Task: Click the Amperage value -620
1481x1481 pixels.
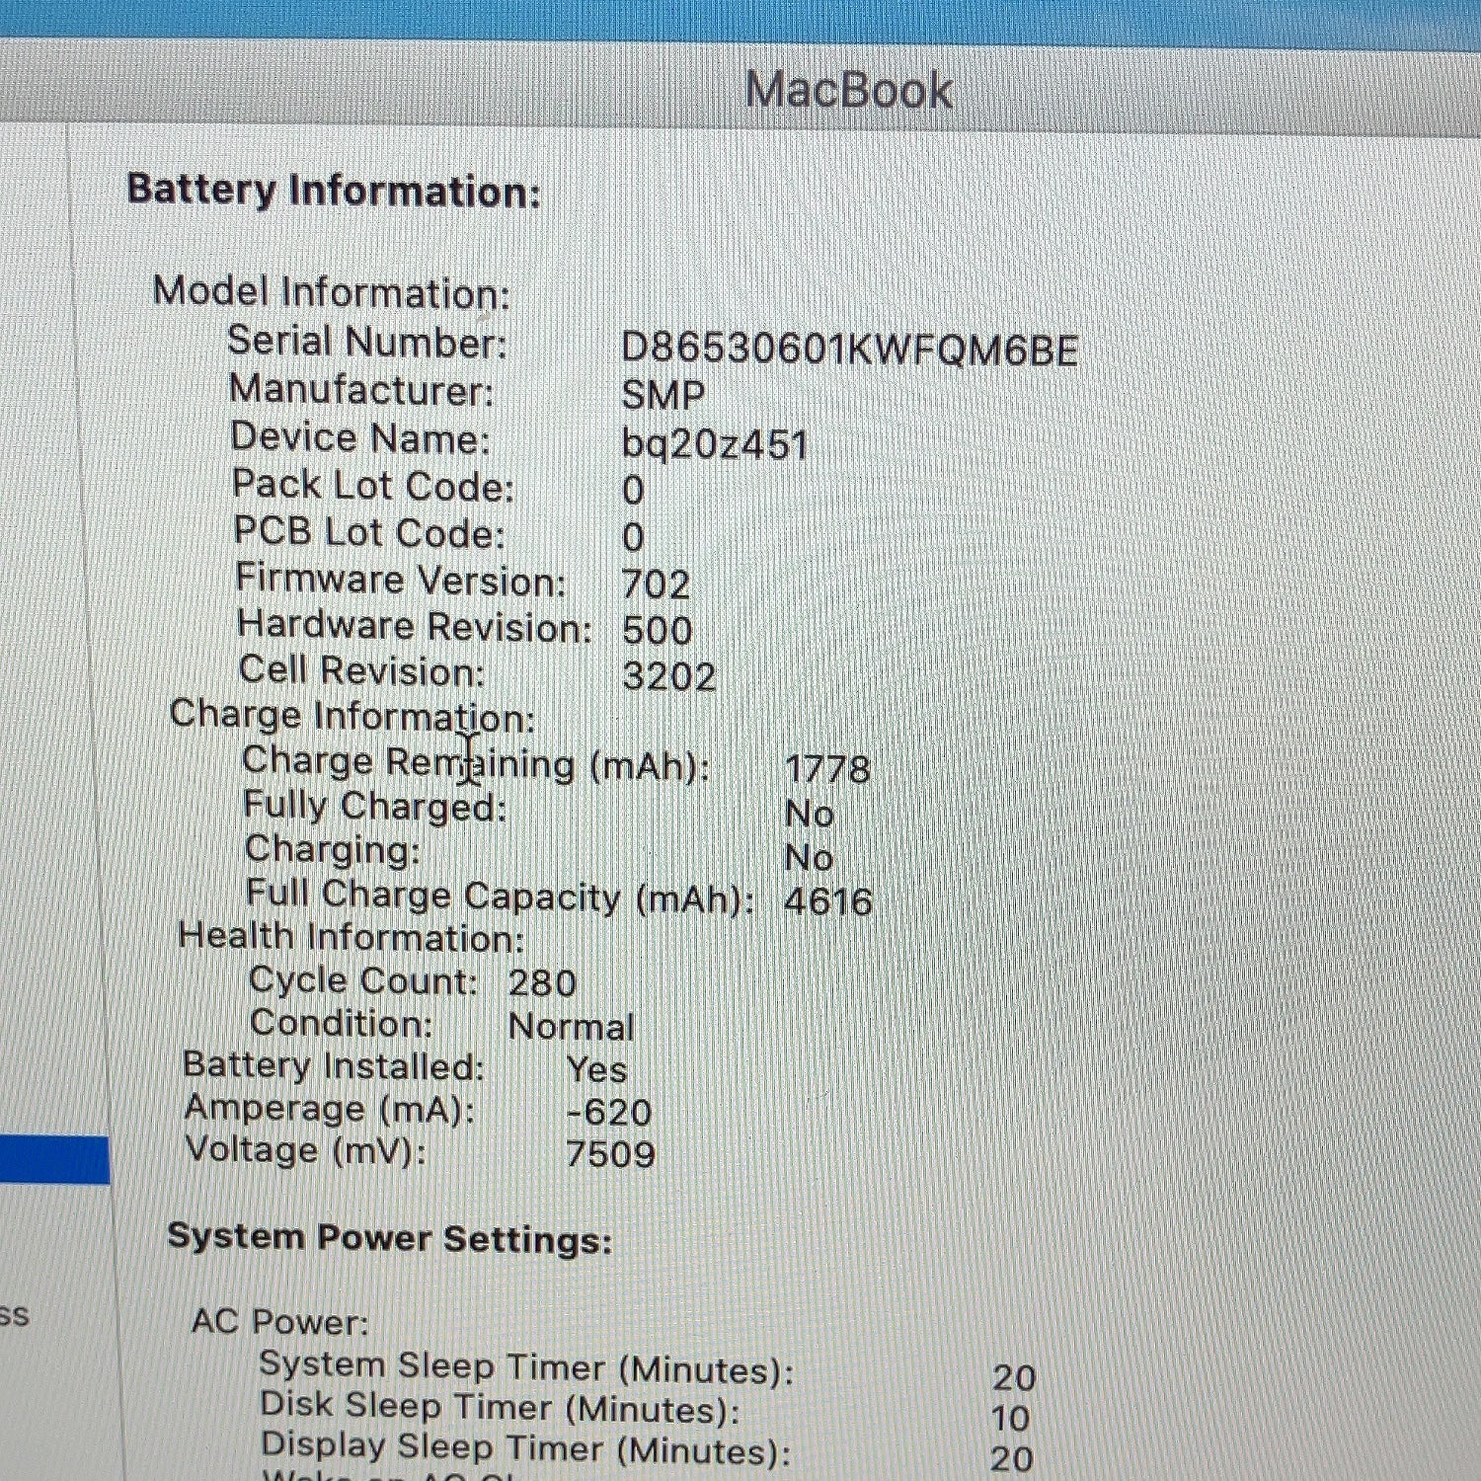Action: tap(608, 1113)
